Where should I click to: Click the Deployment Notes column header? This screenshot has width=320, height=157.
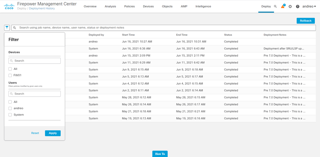(x=275, y=35)
